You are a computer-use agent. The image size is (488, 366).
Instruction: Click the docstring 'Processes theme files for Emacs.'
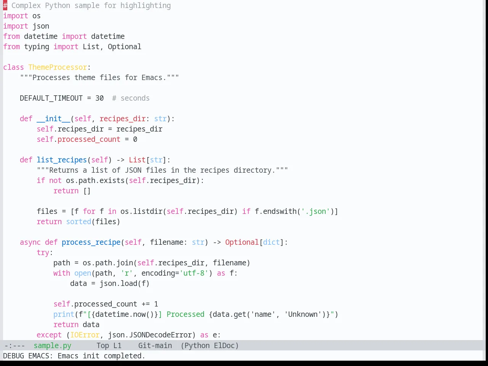[x=99, y=77]
